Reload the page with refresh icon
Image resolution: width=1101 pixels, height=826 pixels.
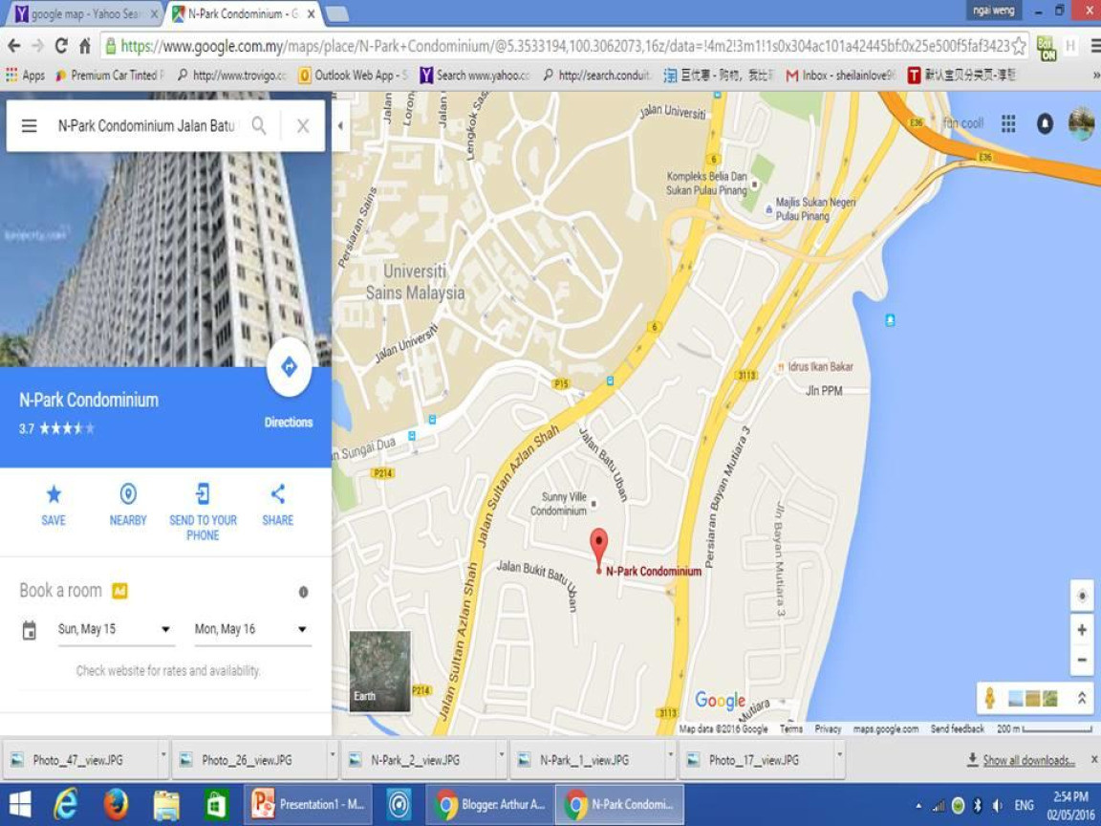[x=61, y=46]
